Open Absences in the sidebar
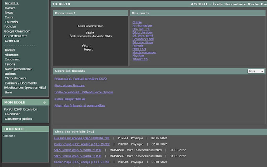Screen dimensions: 267x167 [12, 55]
